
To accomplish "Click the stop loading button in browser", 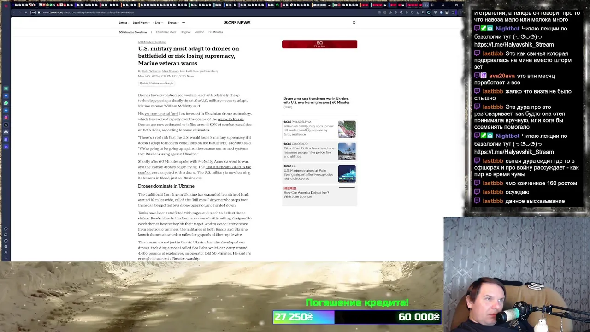I will [26, 12].
